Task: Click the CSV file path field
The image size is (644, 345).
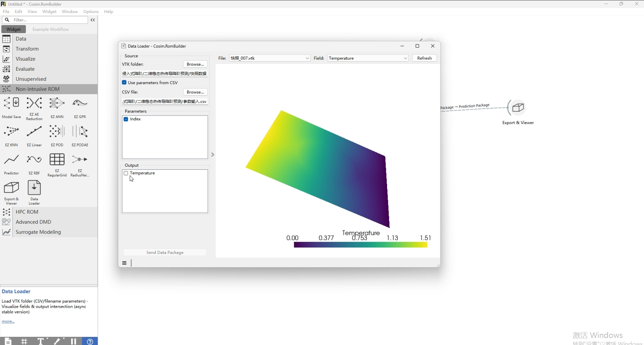Action: (x=165, y=101)
